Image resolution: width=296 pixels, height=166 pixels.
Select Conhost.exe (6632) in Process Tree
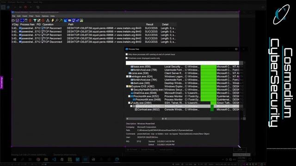pyautogui.click(x=148, y=110)
